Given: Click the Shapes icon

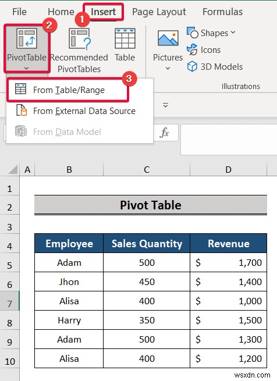Looking at the screenshot, I should point(193,33).
